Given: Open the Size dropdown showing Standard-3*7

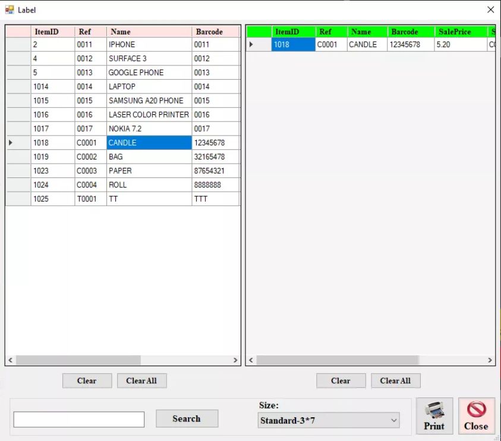Looking at the screenshot, I should point(329,421).
